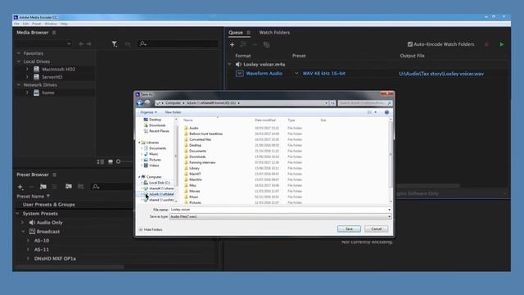Click the Add Source plus icon in Queue

coord(232,44)
